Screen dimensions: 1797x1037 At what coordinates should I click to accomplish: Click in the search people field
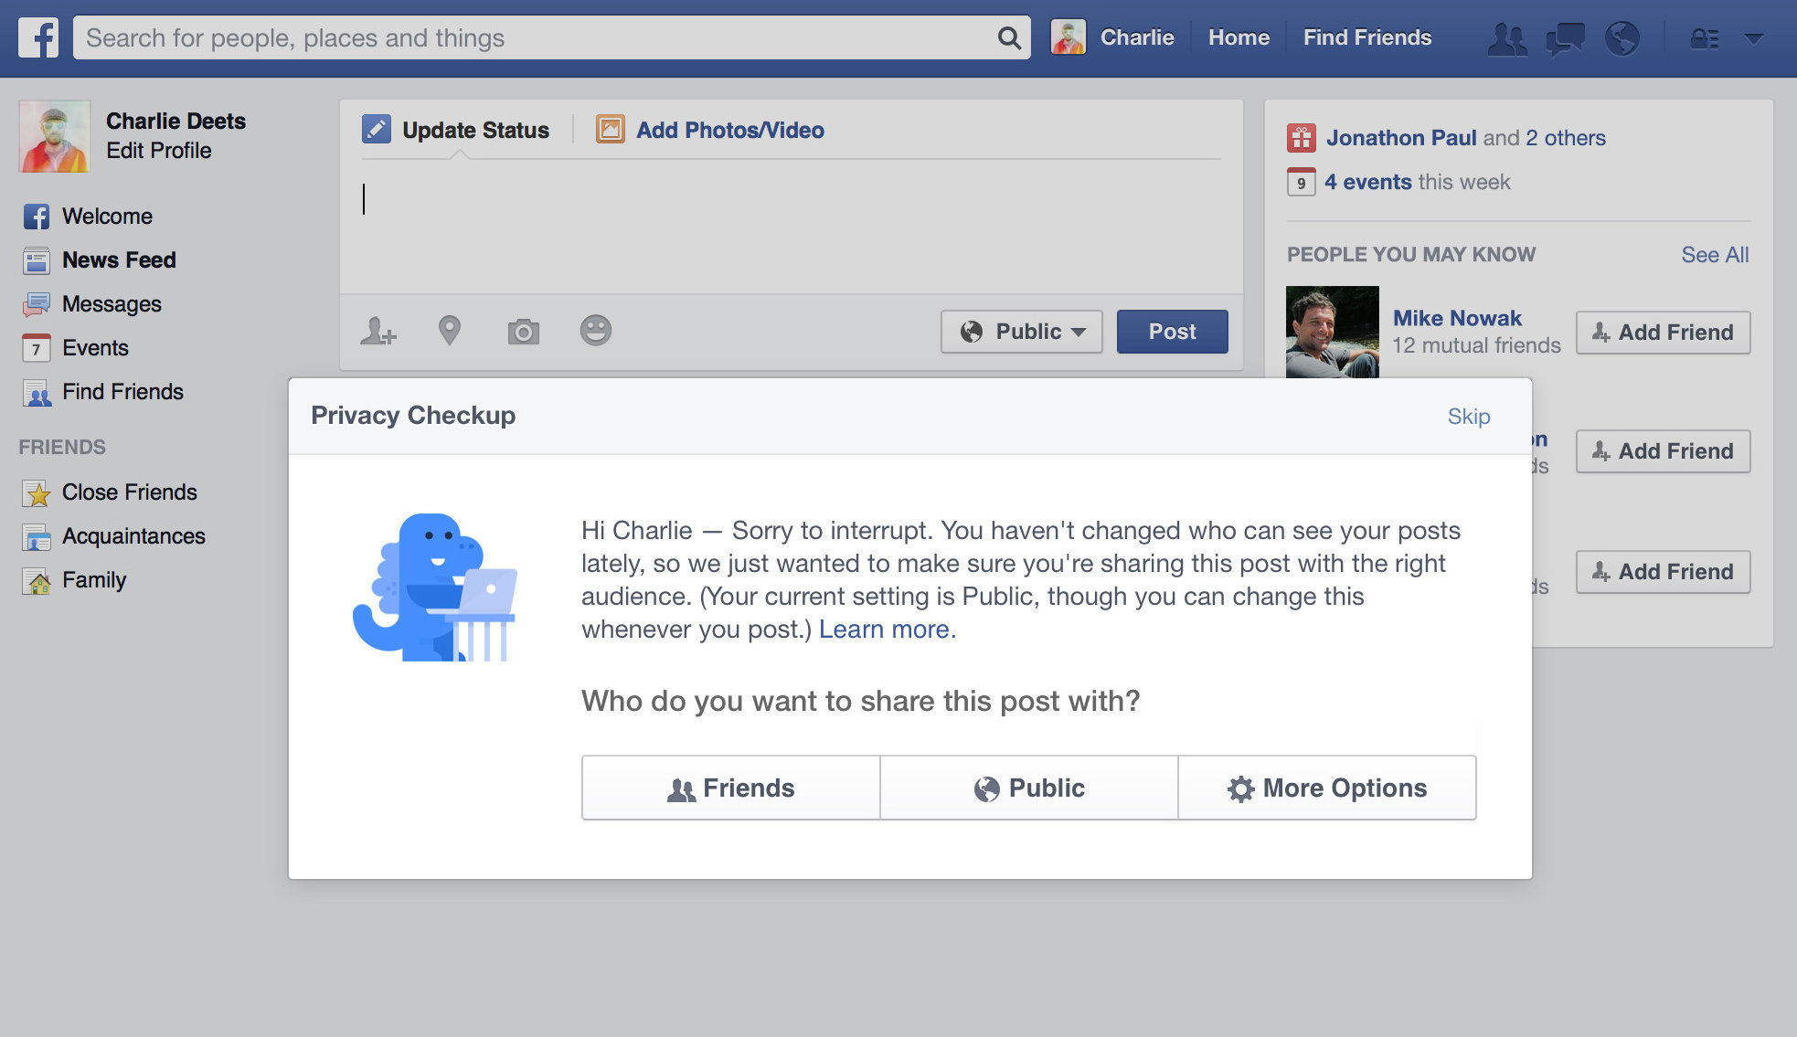point(530,37)
